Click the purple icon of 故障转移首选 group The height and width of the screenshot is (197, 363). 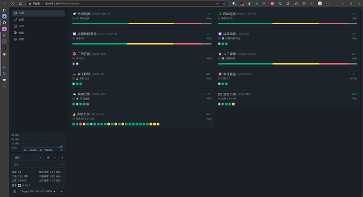[x=74, y=34]
